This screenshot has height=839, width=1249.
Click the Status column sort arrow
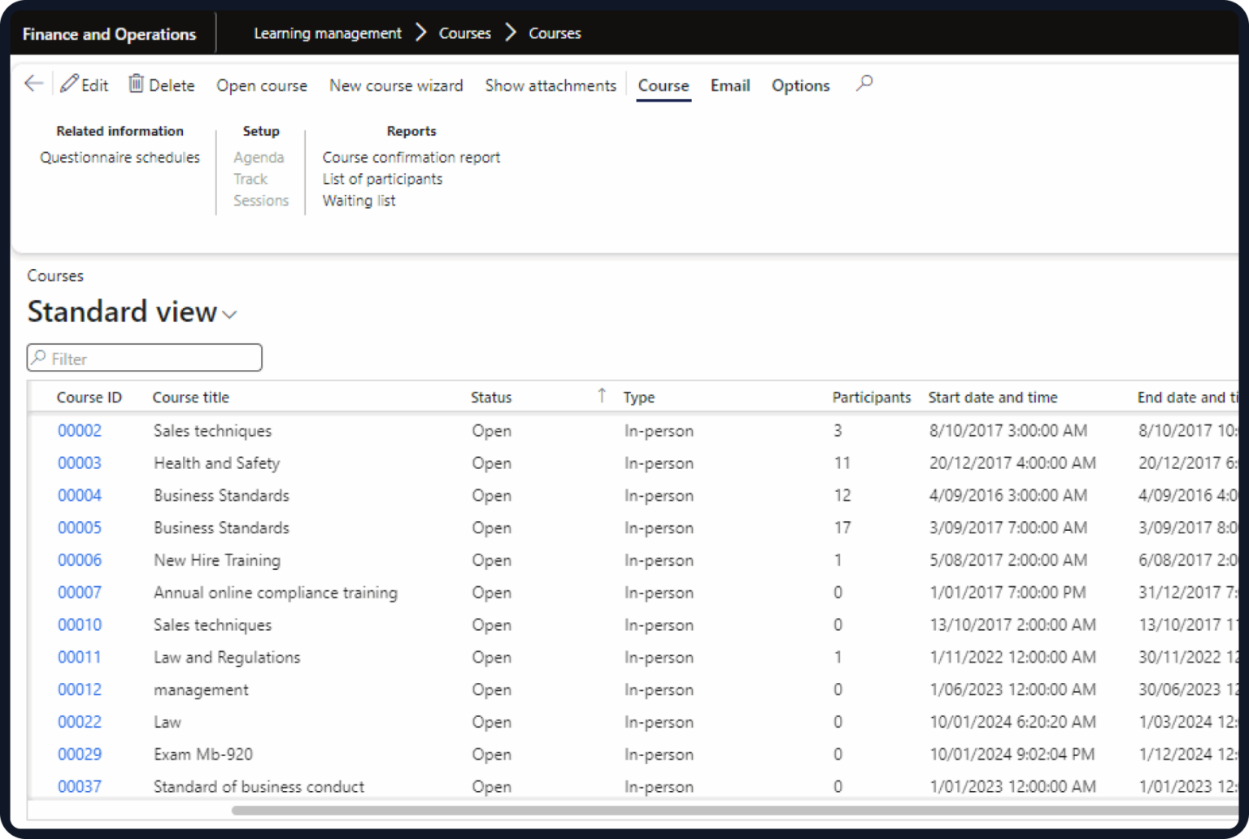pyautogui.click(x=602, y=395)
